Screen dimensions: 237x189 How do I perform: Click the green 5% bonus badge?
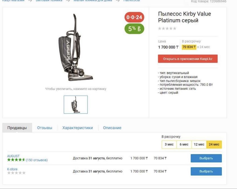(x=134, y=29)
